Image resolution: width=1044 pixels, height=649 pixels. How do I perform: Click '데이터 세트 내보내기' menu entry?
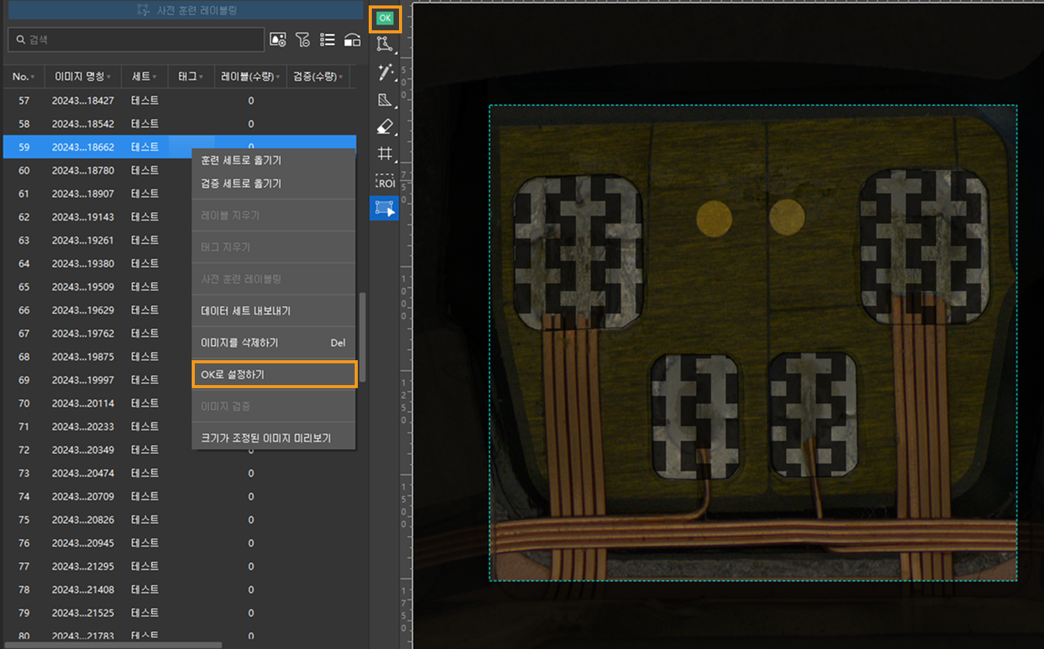tap(246, 311)
